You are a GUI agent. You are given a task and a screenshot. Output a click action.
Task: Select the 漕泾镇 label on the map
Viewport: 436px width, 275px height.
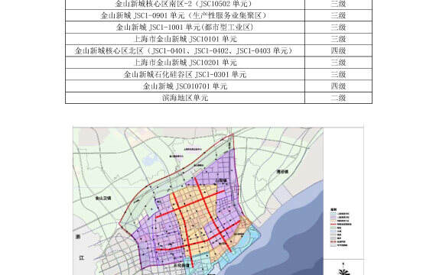[x=282, y=172]
